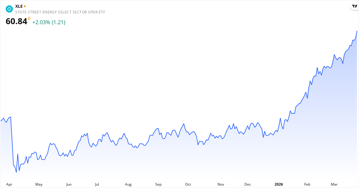Open the TradingView logo in top-right corner
Screen dimensions: 359x188
pos(354,6)
